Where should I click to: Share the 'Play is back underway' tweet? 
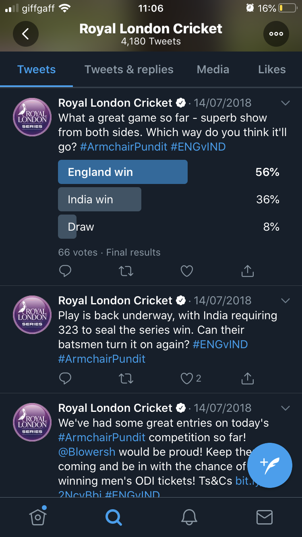(247, 378)
